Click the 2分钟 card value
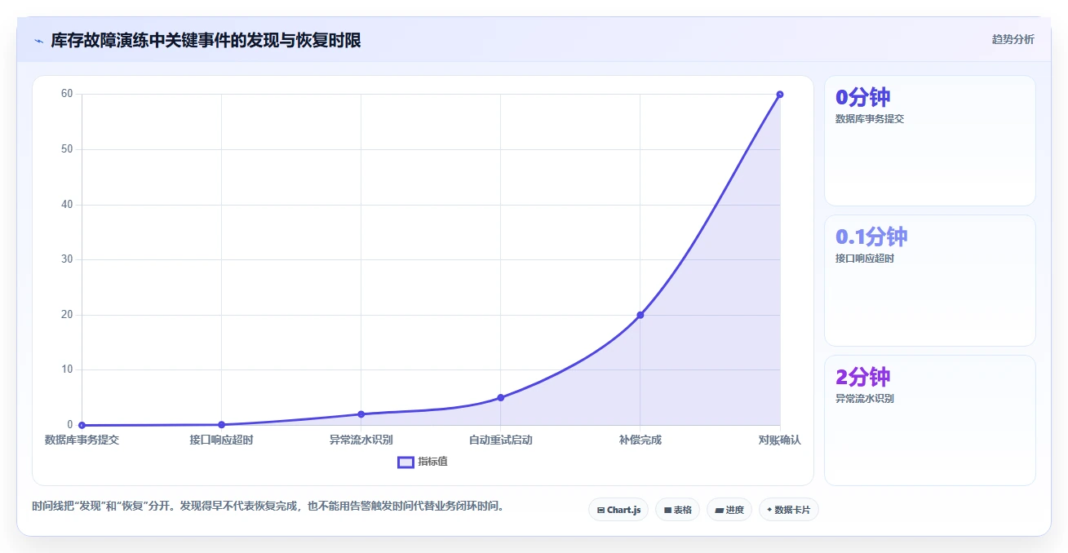This screenshot has height=553, width=1068. [862, 377]
